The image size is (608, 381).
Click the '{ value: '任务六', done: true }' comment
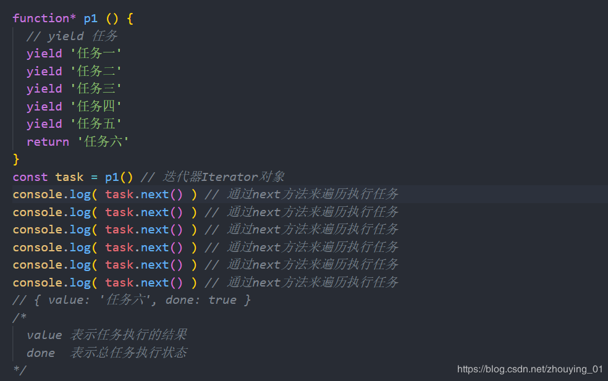(132, 300)
